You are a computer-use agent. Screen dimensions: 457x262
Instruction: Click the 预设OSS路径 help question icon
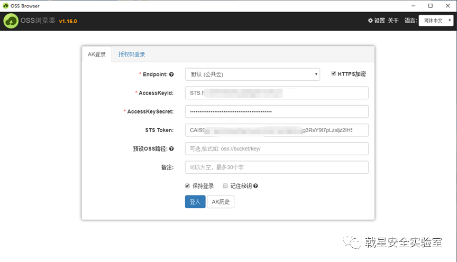171,149
